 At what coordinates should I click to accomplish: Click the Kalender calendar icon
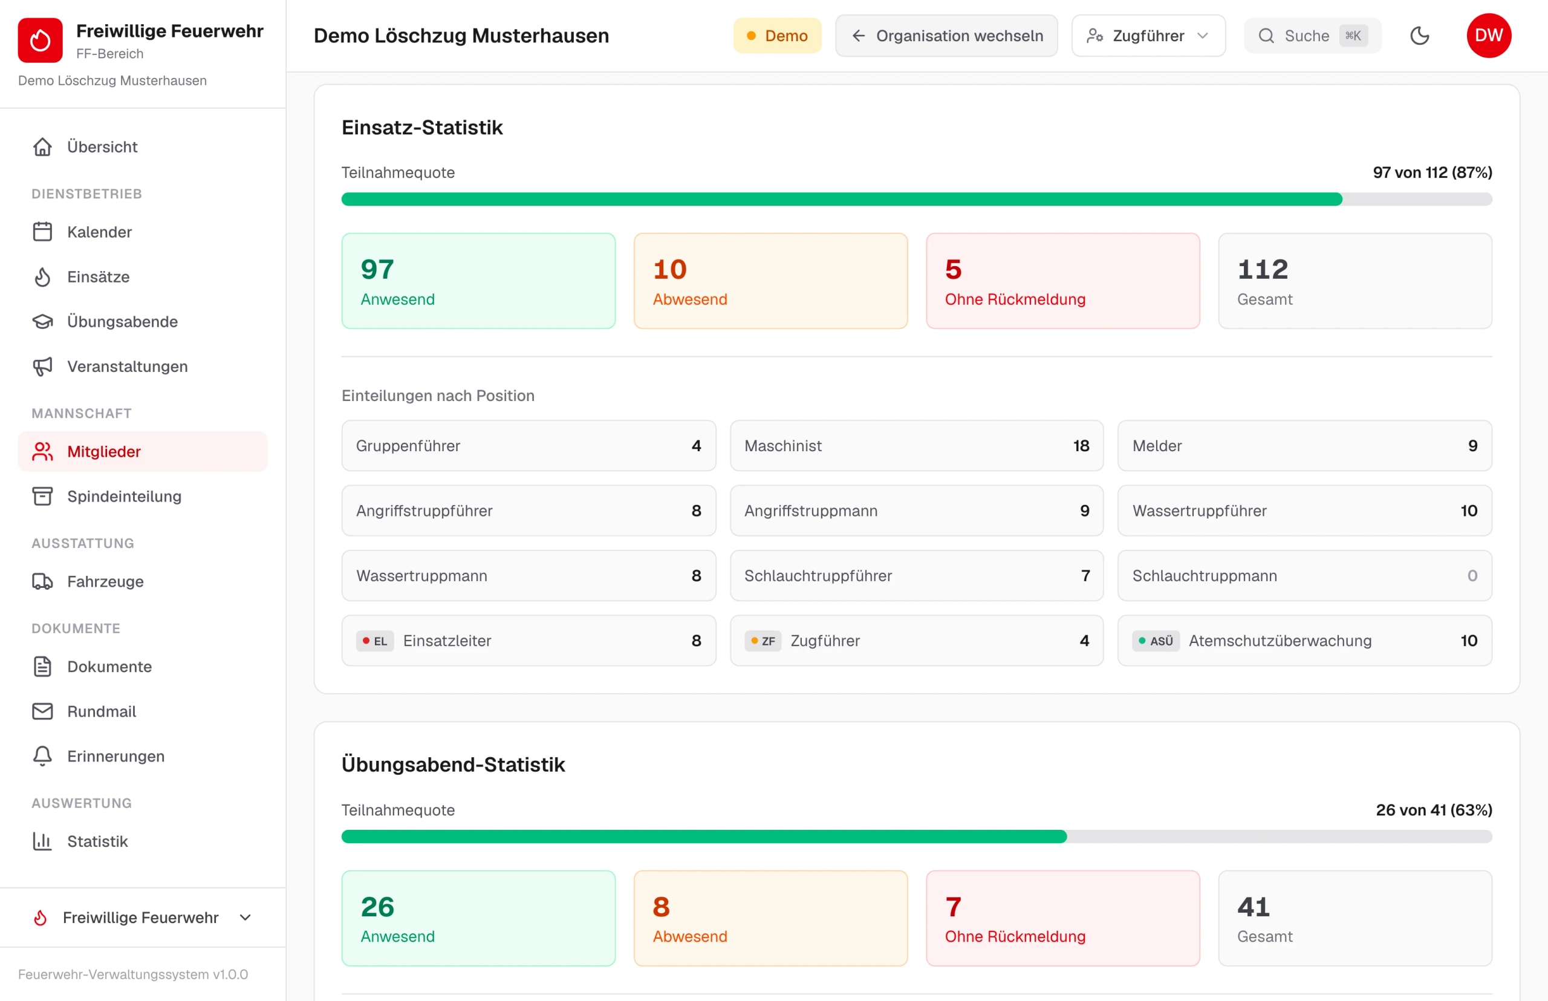click(x=43, y=232)
